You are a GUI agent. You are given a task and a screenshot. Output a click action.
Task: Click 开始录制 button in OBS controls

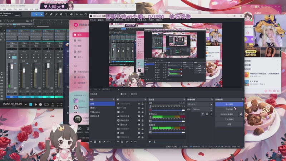(229, 109)
